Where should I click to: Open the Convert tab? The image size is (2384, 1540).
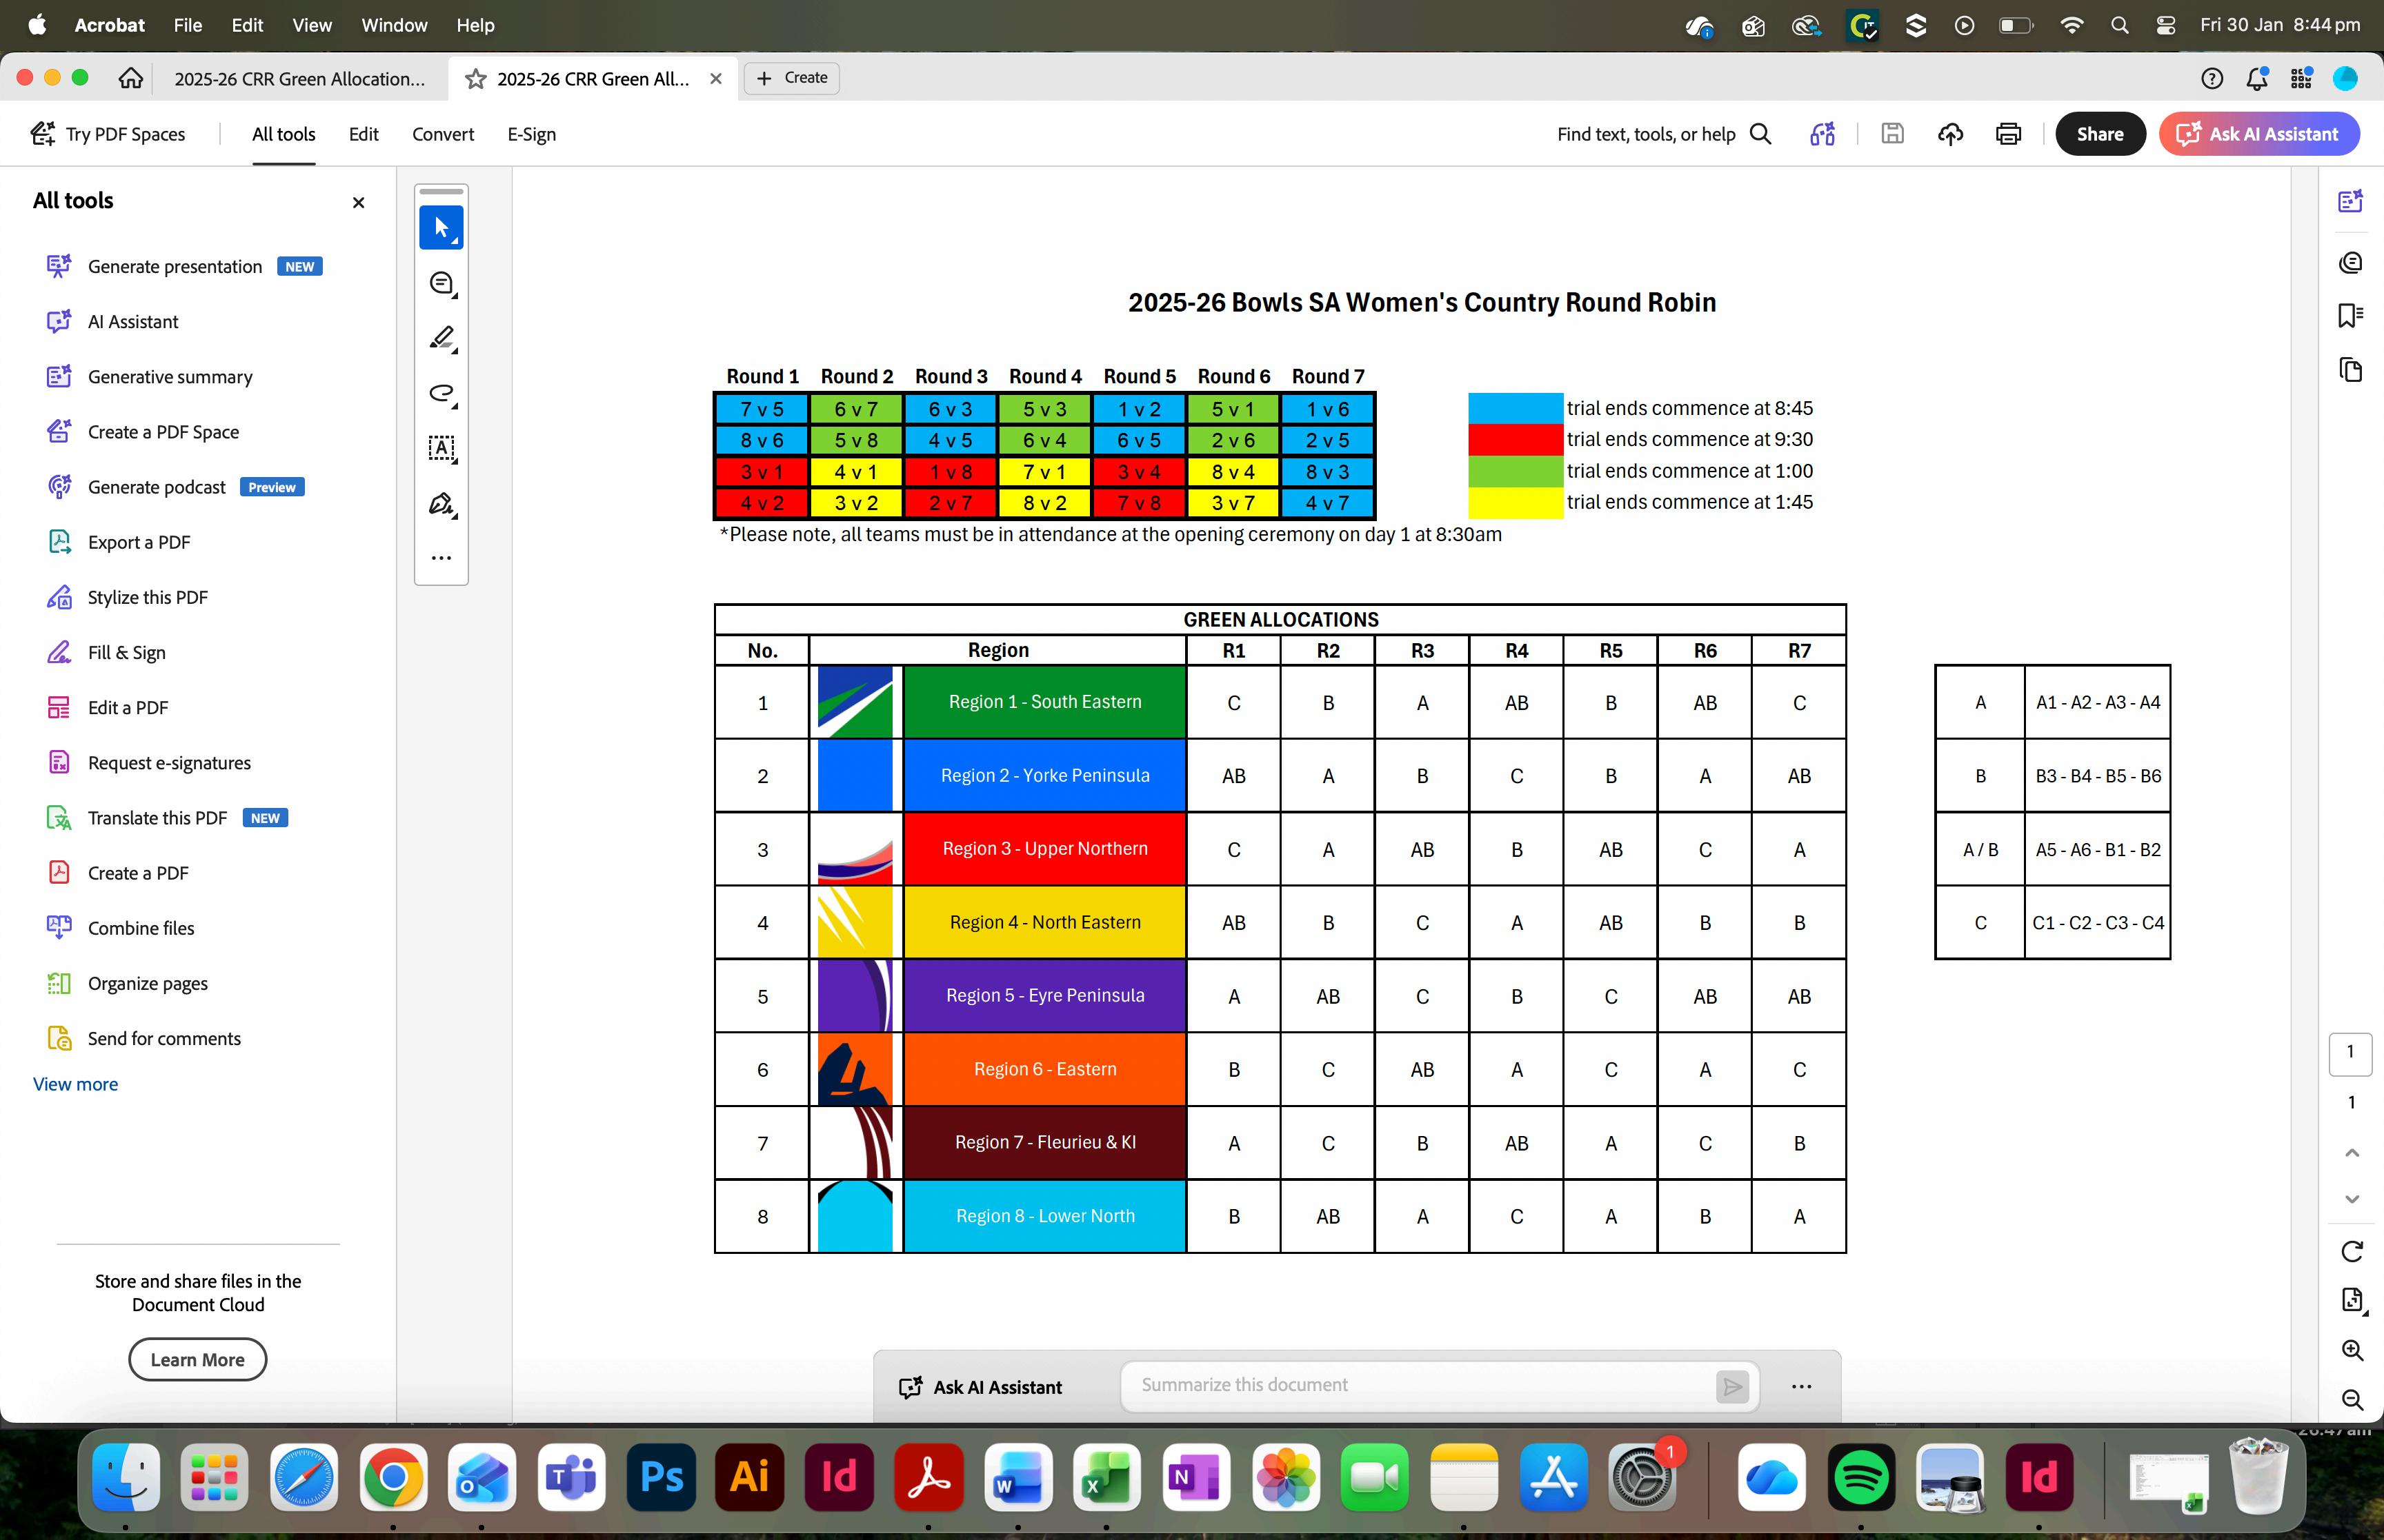point(443,134)
